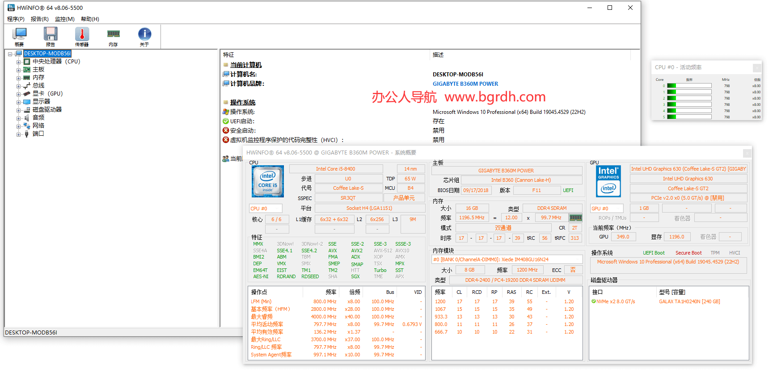Expand the 中央处理器 (CPU) tree node

click(x=19, y=62)
